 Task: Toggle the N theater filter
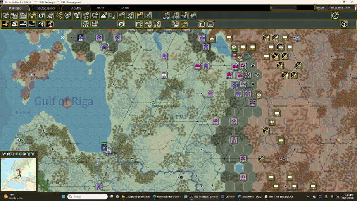(x=8, y=154)
